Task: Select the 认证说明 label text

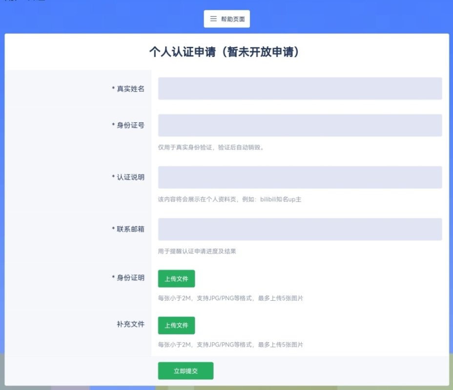Action: pos(128,177)
